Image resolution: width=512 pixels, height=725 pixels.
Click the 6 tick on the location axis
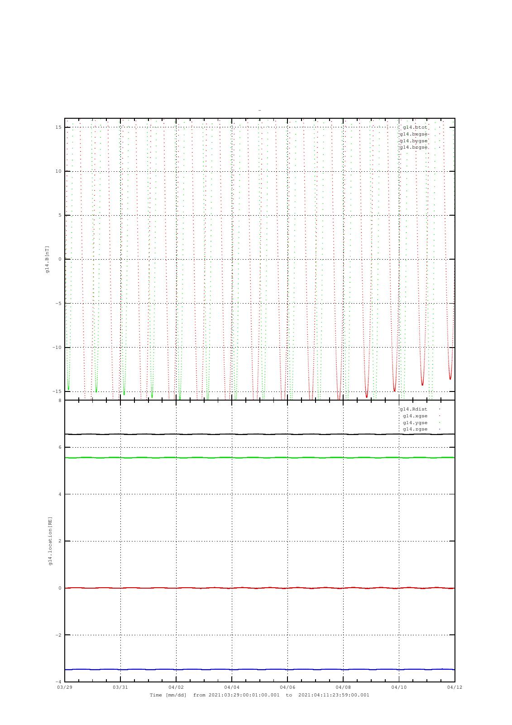click(60, 447)
